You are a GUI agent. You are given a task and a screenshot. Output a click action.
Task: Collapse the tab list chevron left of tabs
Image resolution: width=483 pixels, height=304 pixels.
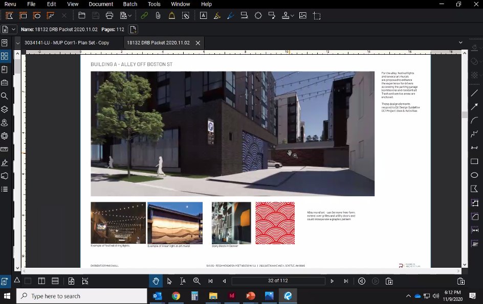tap(18, 43)
